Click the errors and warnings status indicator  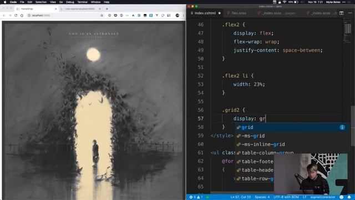point(196,197)
